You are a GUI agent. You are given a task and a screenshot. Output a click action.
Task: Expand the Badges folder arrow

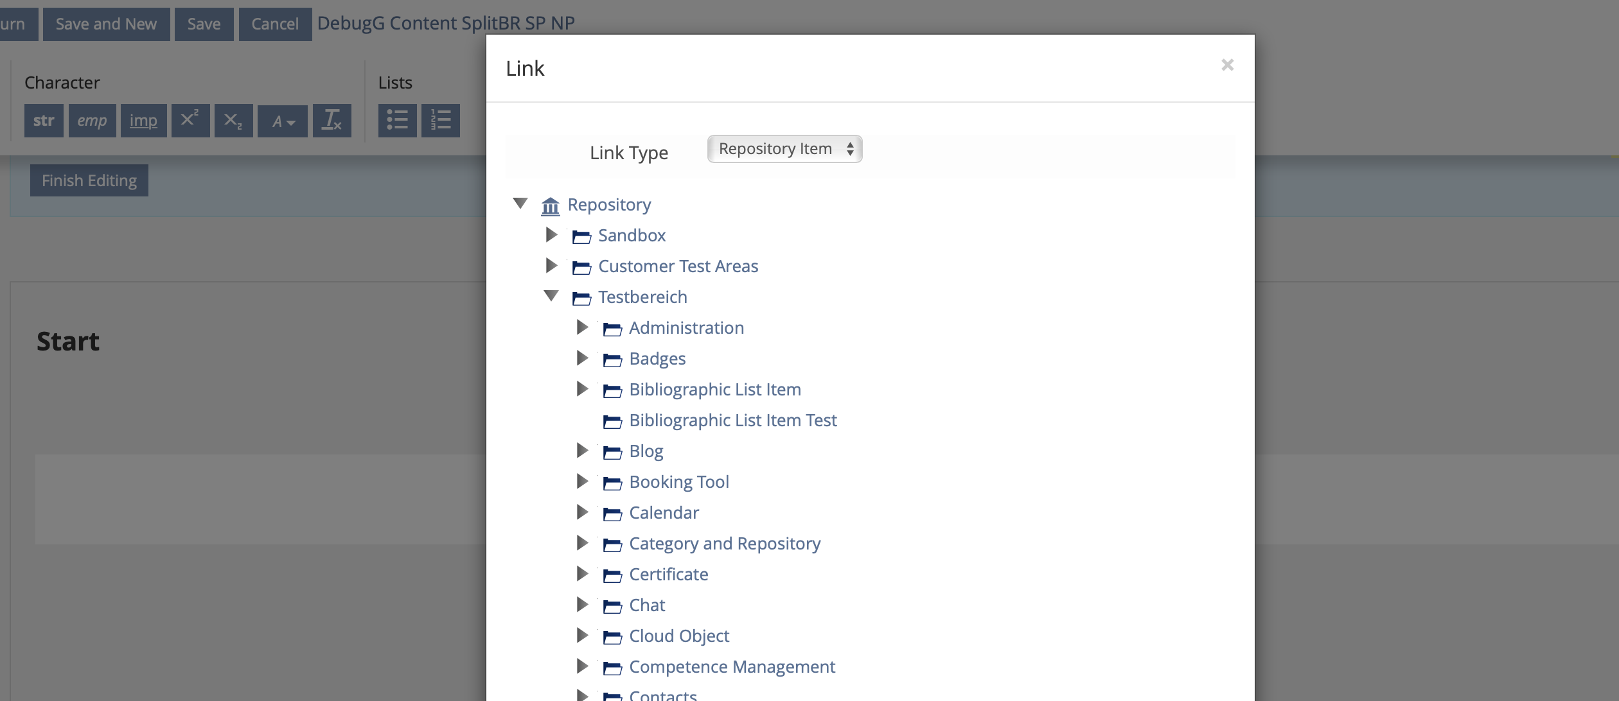582,358
